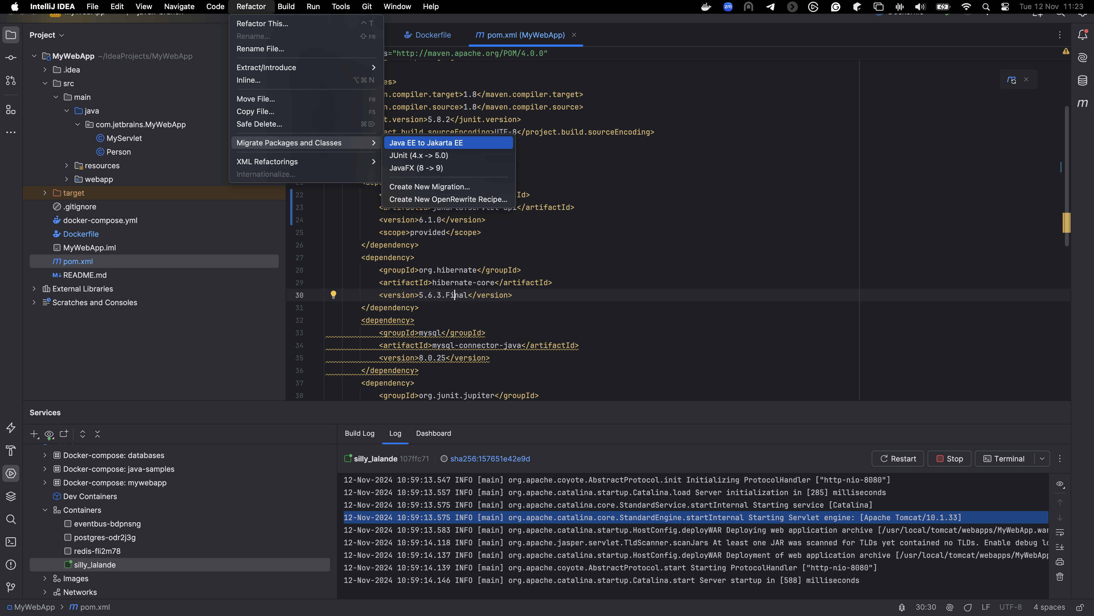
Task: Click the yellow intention lightbulb on line 30
Action: click(334, 294)
